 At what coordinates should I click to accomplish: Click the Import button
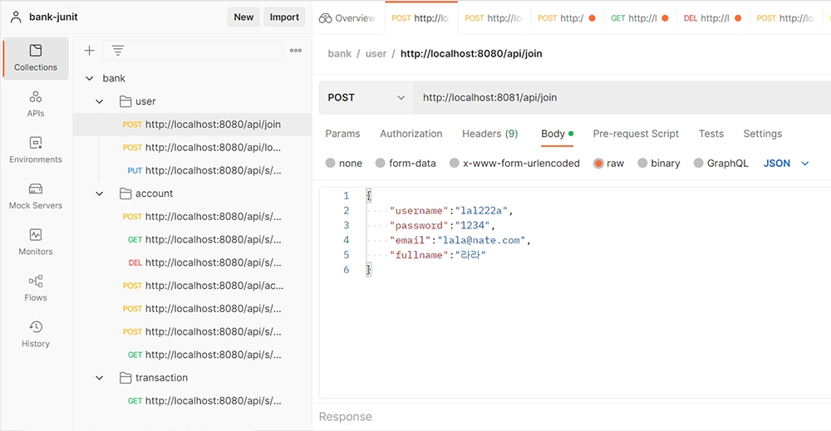(x=284, y=17)
